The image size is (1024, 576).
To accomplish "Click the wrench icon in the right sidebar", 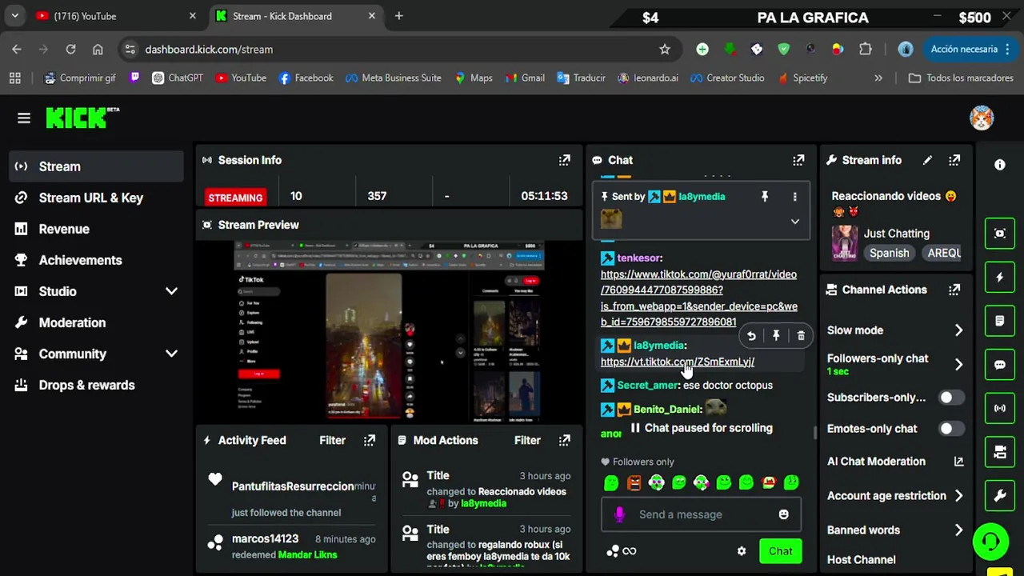I will point(1000,496).
